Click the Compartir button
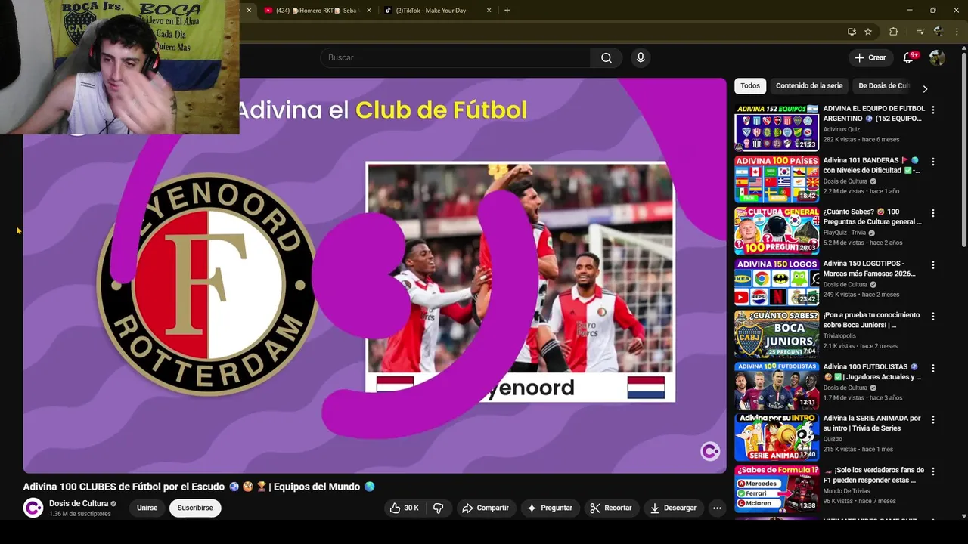This screenshot has width=968, height=544. (486, 508)
